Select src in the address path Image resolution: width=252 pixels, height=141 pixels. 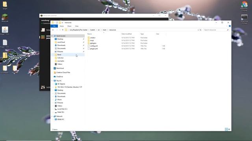pos(99,30)
